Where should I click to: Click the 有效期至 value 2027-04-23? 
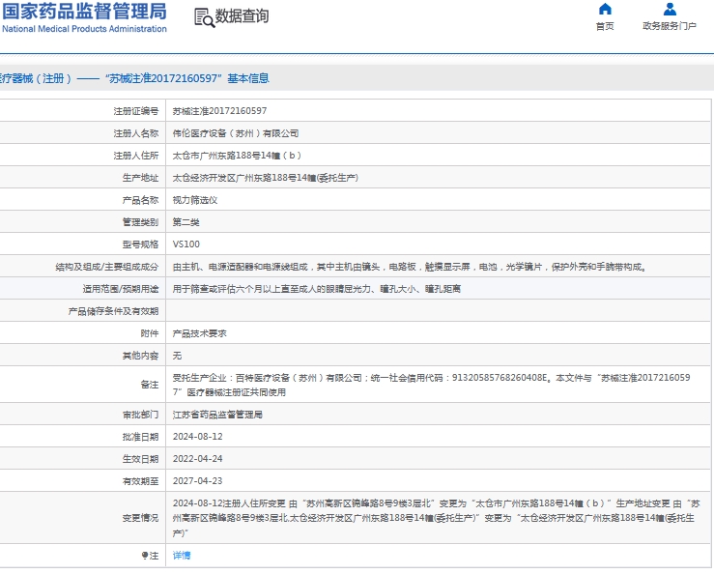click(197, 481)
